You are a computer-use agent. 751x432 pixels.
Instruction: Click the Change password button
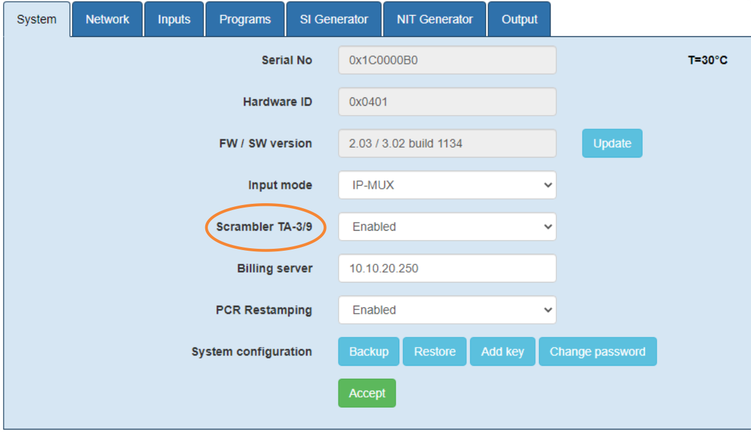597,351
